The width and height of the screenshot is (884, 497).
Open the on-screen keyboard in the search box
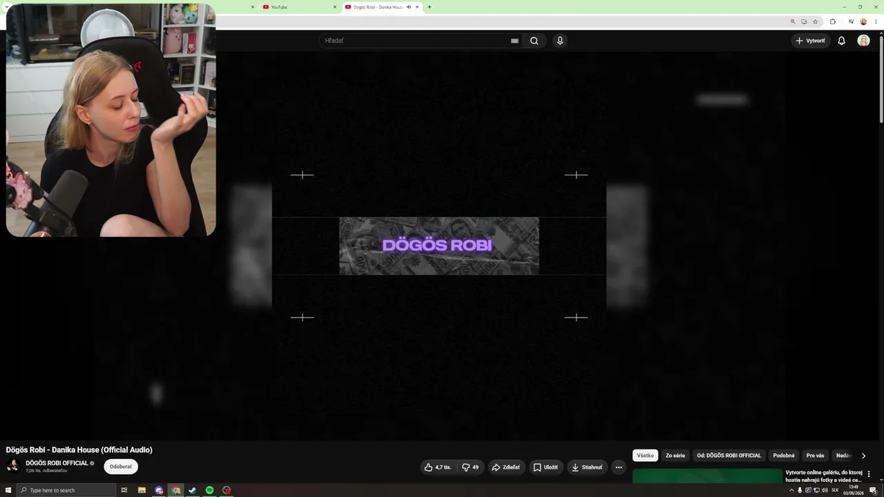point(515,41)
